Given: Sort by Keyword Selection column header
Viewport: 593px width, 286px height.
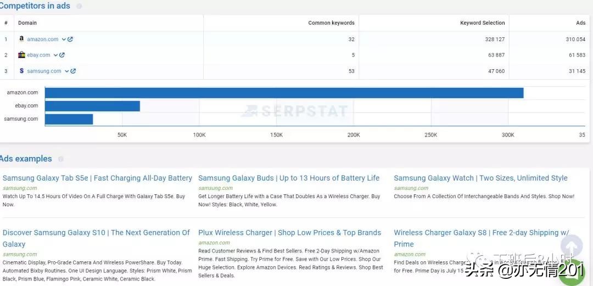Looking at the screenshot, I should (x=482, y=23).
